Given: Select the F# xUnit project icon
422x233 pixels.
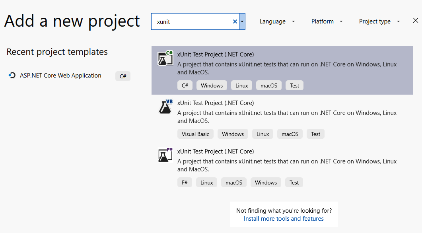Looking at the screenshot, I should pyautogui.click(x=165, y=155).
